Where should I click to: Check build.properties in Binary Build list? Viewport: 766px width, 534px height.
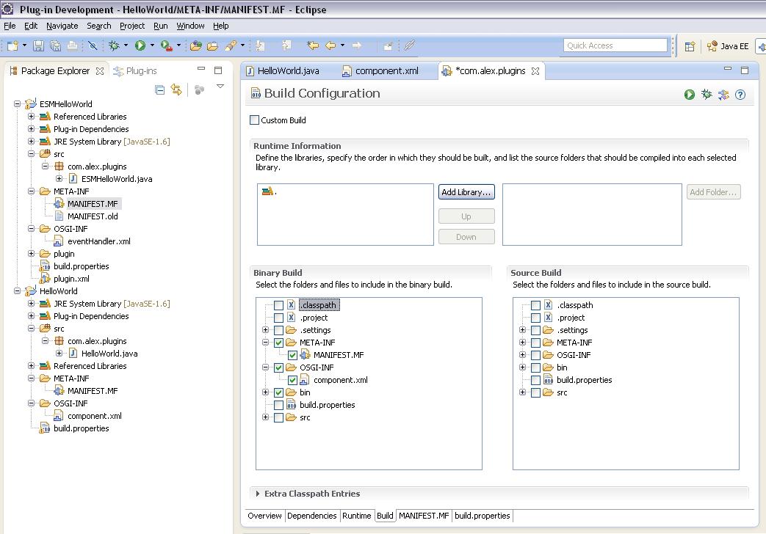pyautogui.click(x=278, y=405)
